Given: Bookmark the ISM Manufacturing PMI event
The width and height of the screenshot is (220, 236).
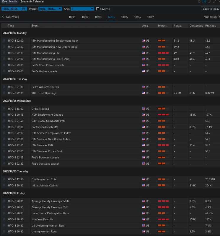Looking at the screenshot, I should (4, 53).
